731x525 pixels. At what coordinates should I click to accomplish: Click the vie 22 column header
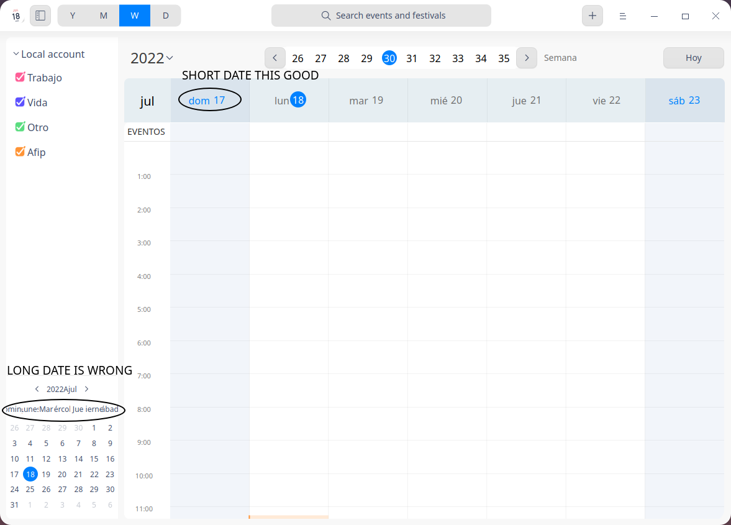[606, 100]
